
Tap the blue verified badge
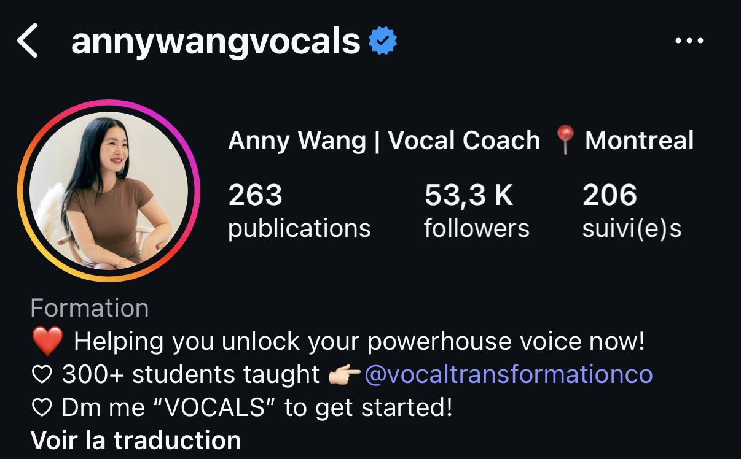382,42
